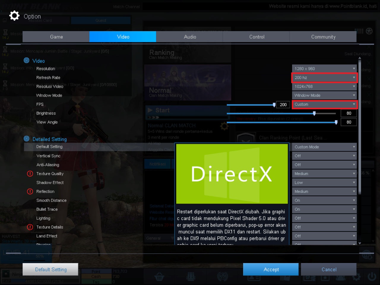The width and height of the screenshot is (380, 285).
Task: Expand the Custom Mode default setting dropdown
Action: pos(324,147)
